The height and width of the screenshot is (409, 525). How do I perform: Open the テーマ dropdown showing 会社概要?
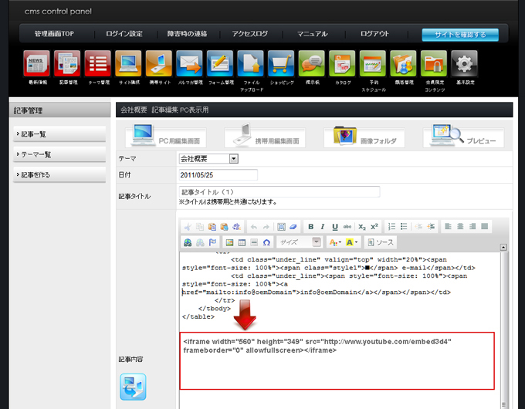208,159
